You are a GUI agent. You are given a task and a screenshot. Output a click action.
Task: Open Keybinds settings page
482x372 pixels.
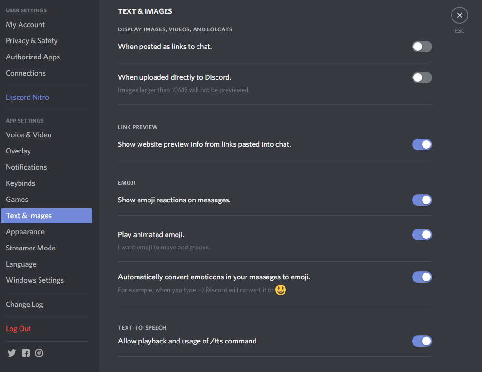point(20,183)
